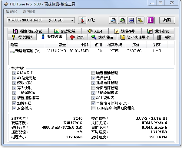
Task: Switch to the 健康 tab
Action: point(77,37)
